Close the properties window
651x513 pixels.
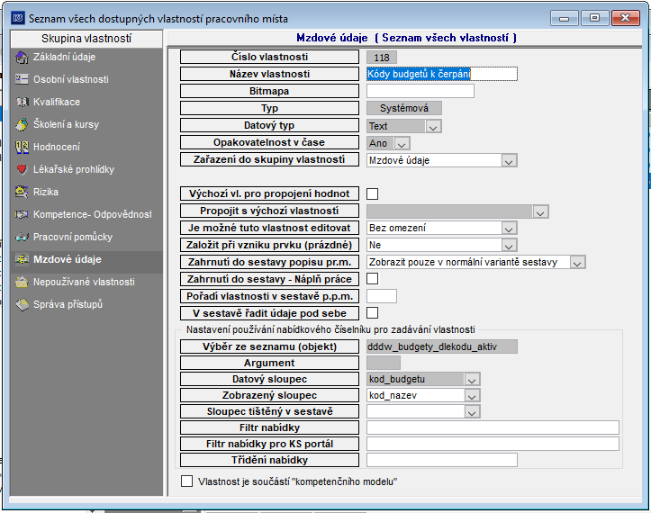(x=625, y=18)
